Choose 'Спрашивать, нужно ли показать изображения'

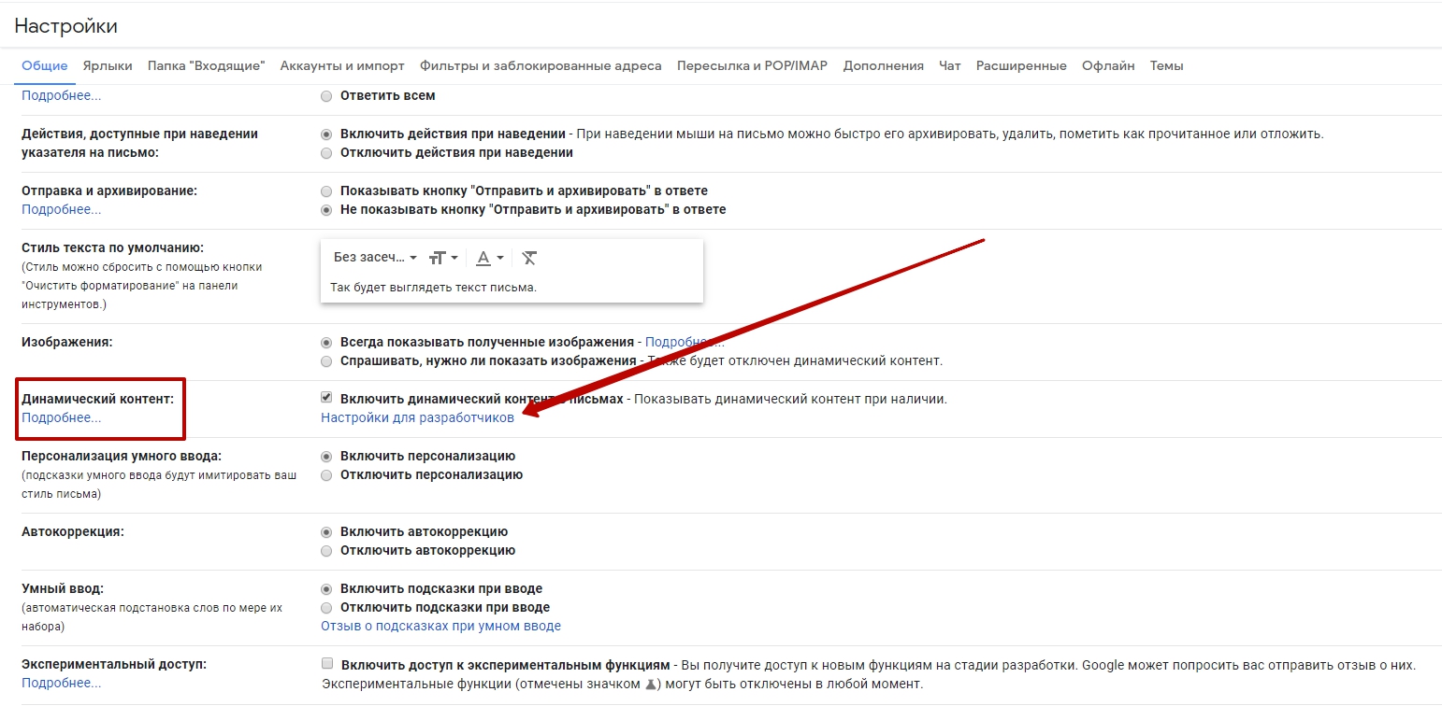[326, 361]
